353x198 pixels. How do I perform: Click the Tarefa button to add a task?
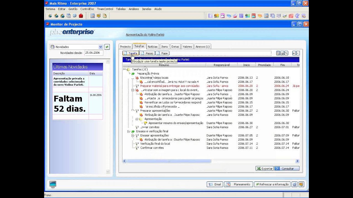pos(131,53)
